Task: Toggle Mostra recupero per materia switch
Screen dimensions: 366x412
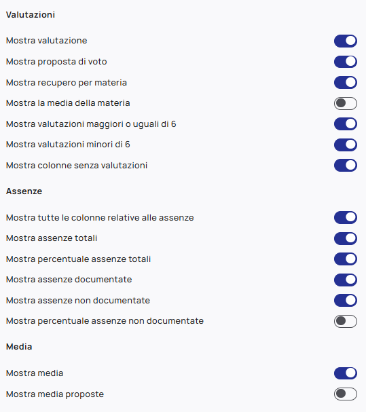Action: coord(346,83)
